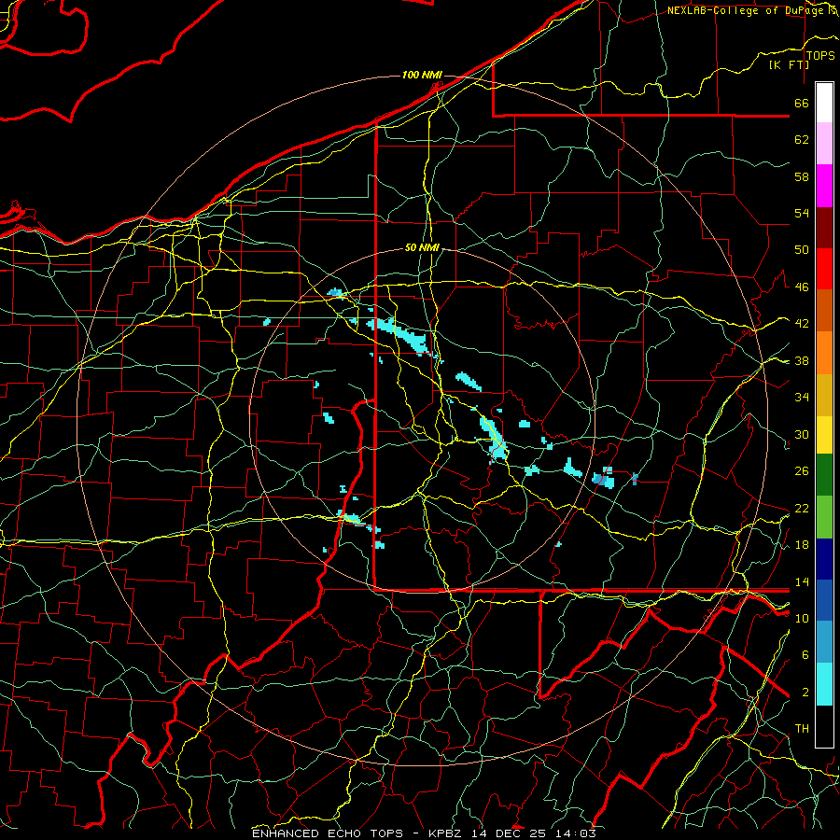Pick the navy blue legend swatch
Screen dimensions: 840x840
coord(824,559)
